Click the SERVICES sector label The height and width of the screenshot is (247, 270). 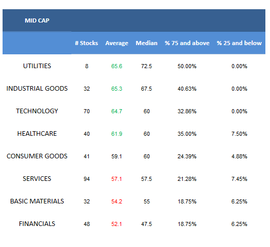pos(37,179)
